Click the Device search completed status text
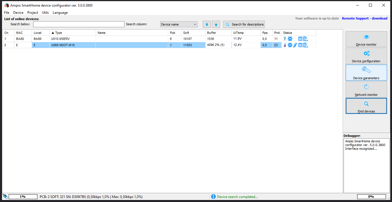The image size is (392, 202). 237,197
